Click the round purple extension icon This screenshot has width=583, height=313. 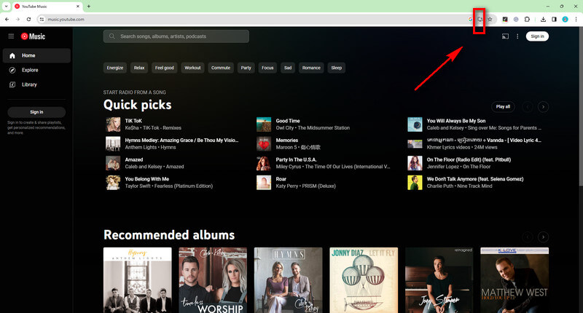click(516, 20)
